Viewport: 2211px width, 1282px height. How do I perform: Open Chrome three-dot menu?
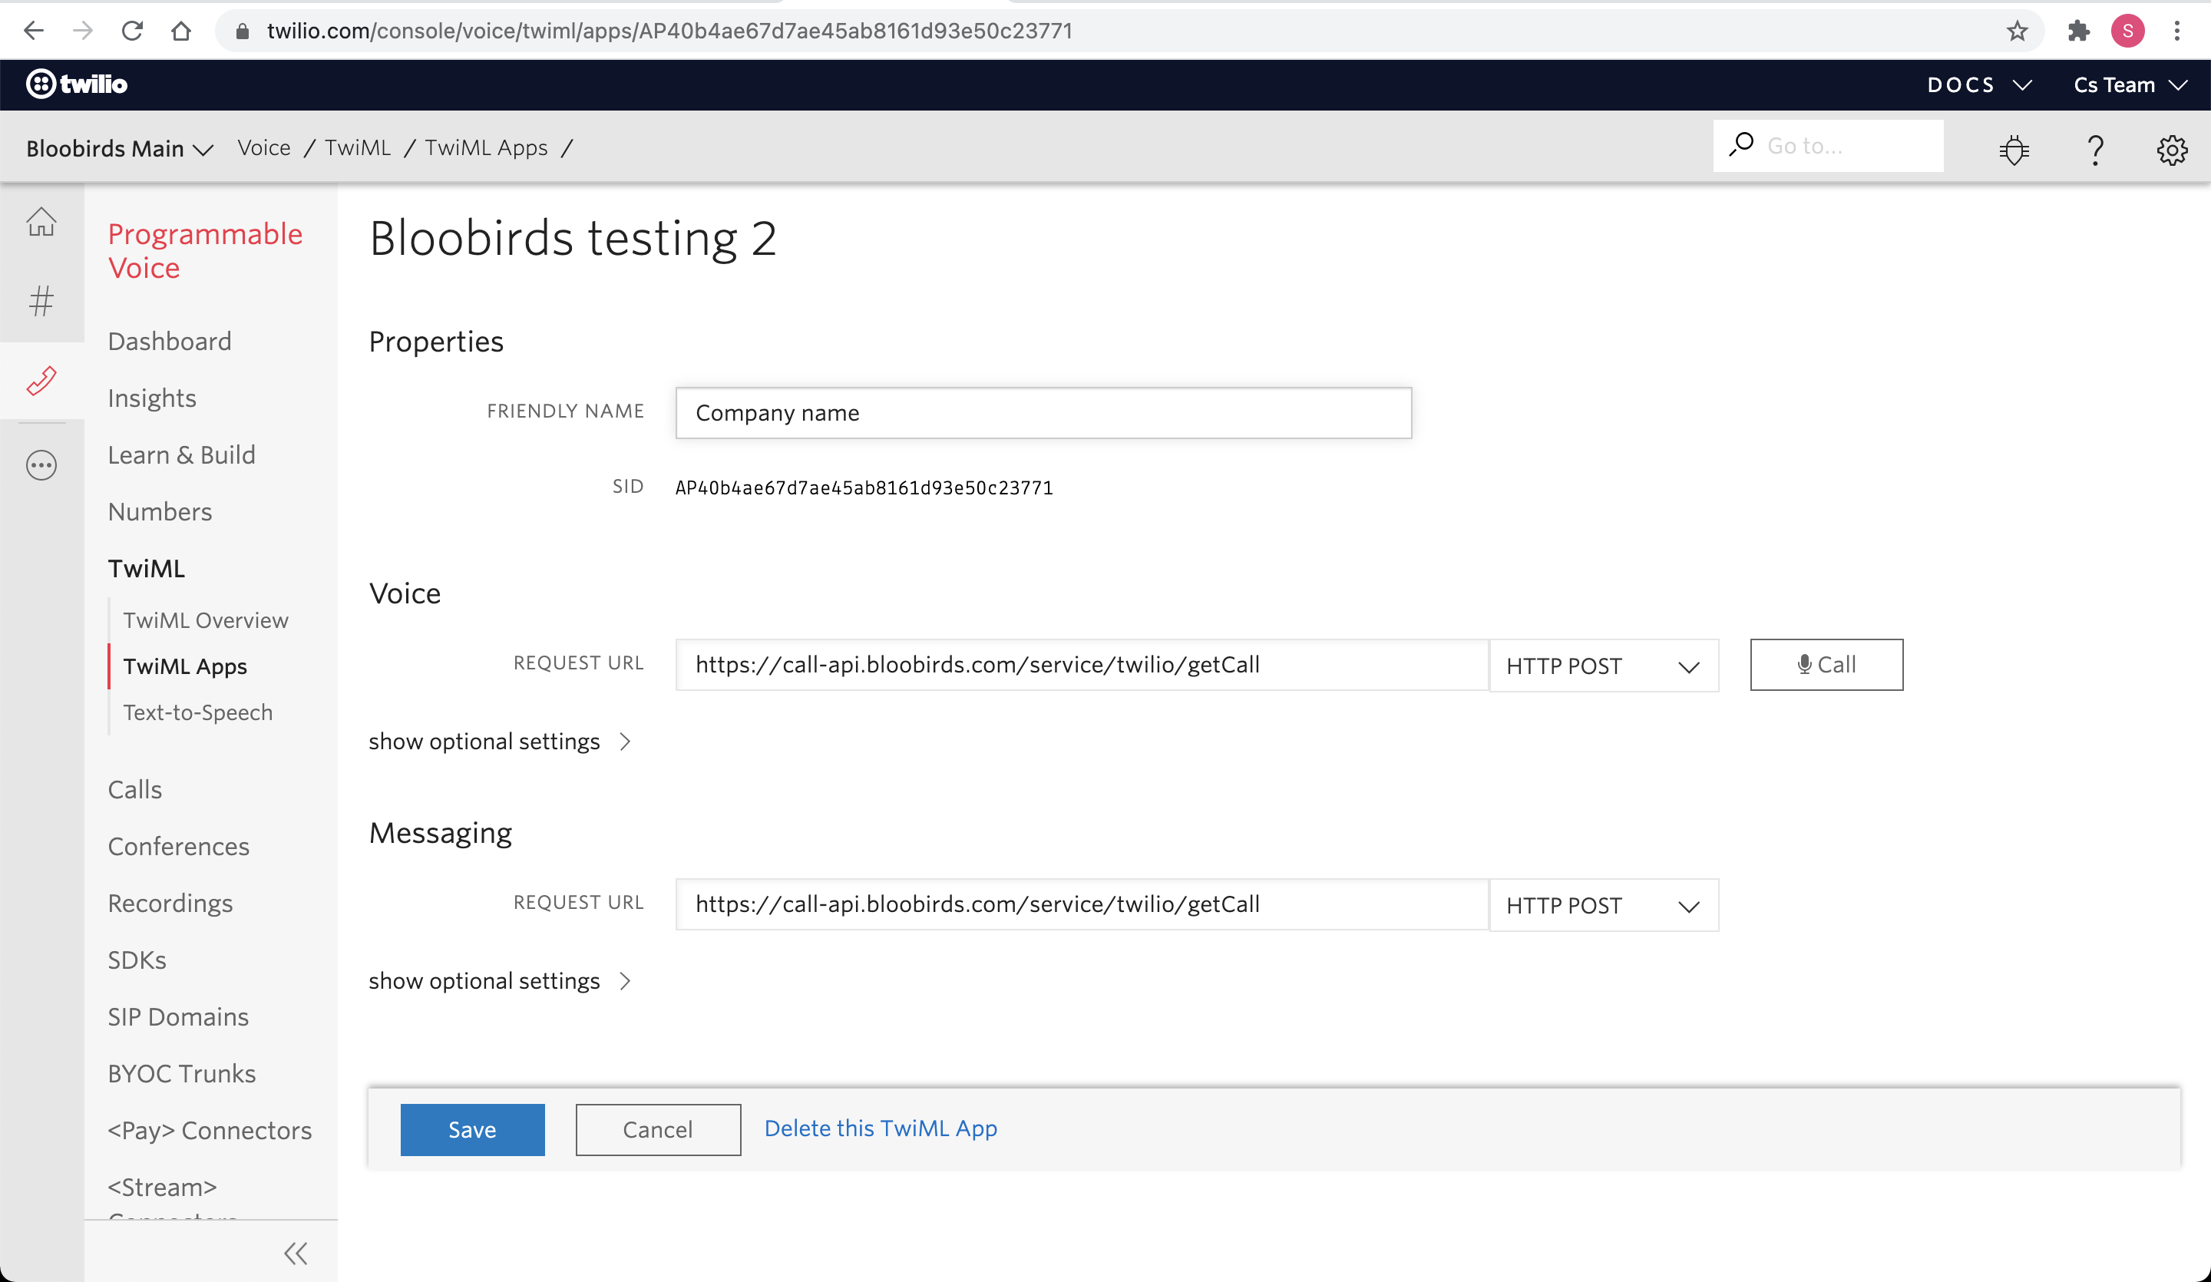2176,31
